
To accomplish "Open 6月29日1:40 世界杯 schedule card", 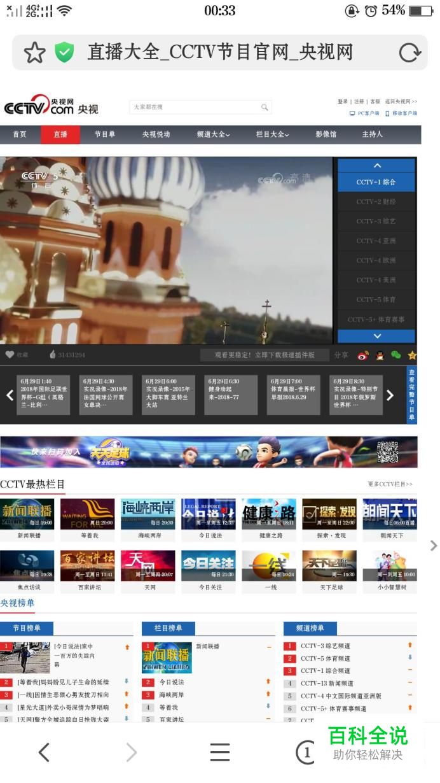I will [x=43, y=395].
